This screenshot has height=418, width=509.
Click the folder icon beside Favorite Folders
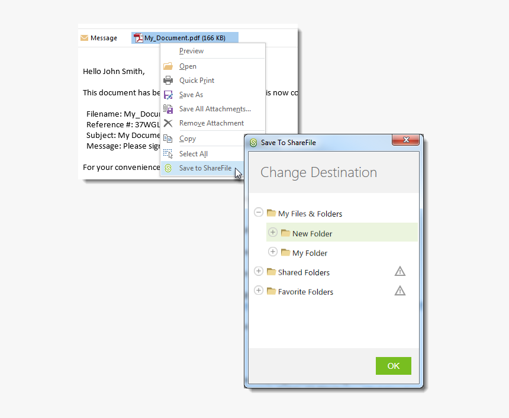tap(271, 291)
